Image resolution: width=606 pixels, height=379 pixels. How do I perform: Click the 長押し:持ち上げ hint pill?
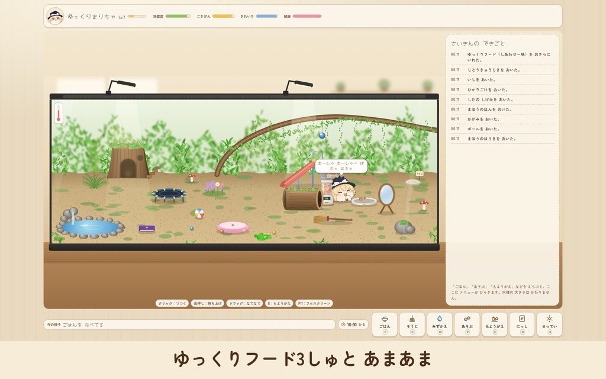pos(208,303)
